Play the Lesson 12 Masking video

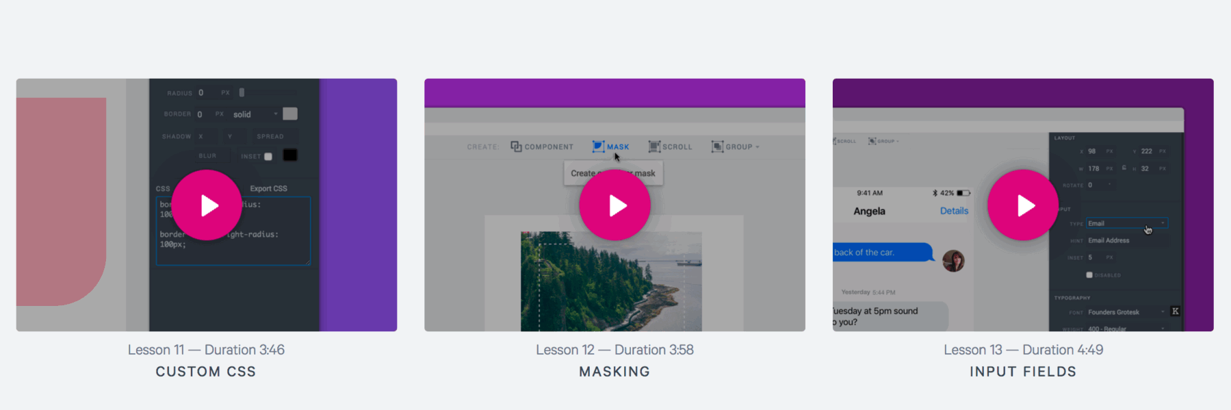(614, 205)
